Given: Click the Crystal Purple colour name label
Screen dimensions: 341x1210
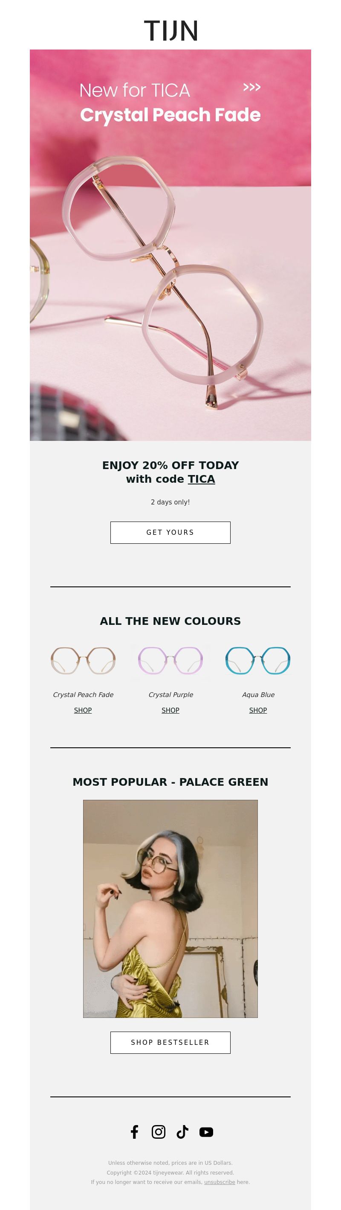Looking at the screenshot, I should (171, 695).
